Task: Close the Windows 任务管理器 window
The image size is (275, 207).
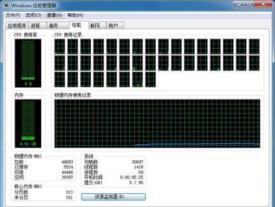Action: [263, 4]
